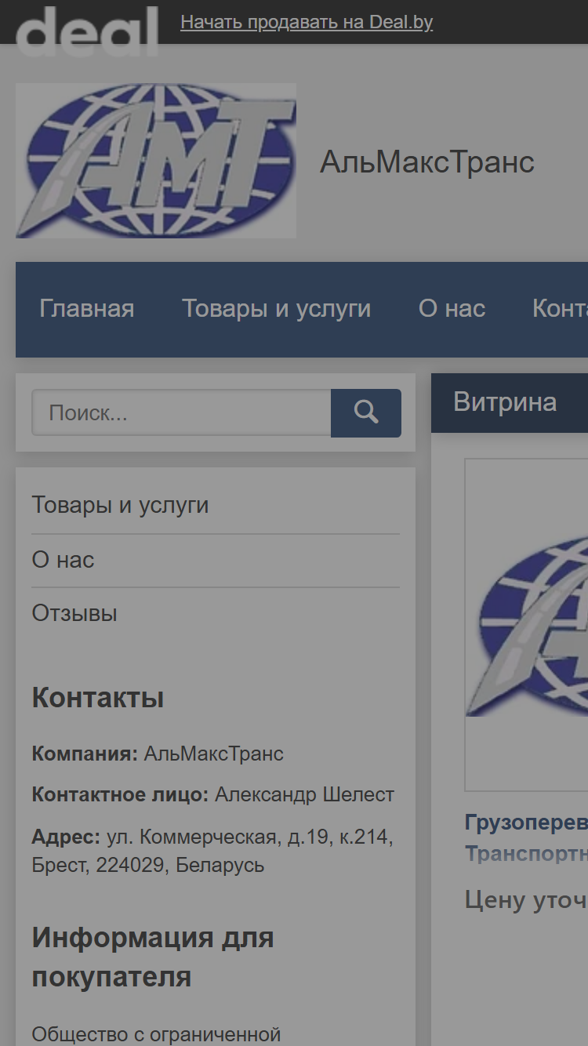Click 'Общество с ограниченной' text line
Image resolution: width=588 pixels, height=1046 pixels.
(x=156, y=1034)
